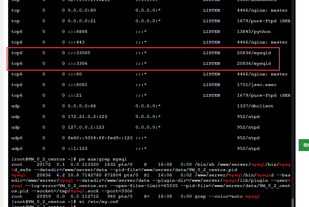Select the :::8888 address text

click(78, 32)
